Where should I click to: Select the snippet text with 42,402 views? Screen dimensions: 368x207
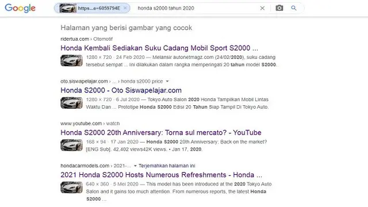click(177, 145)
